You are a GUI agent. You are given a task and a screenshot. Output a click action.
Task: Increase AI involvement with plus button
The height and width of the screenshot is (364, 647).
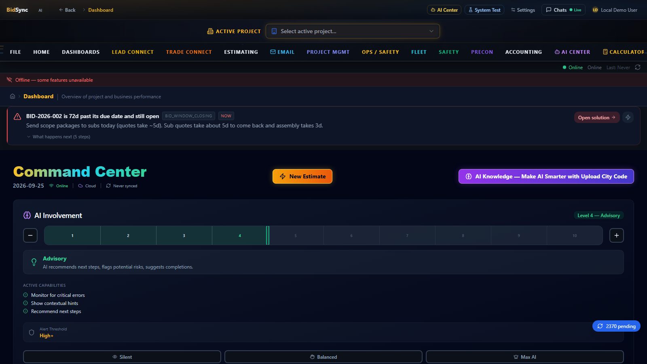(617, 235)
